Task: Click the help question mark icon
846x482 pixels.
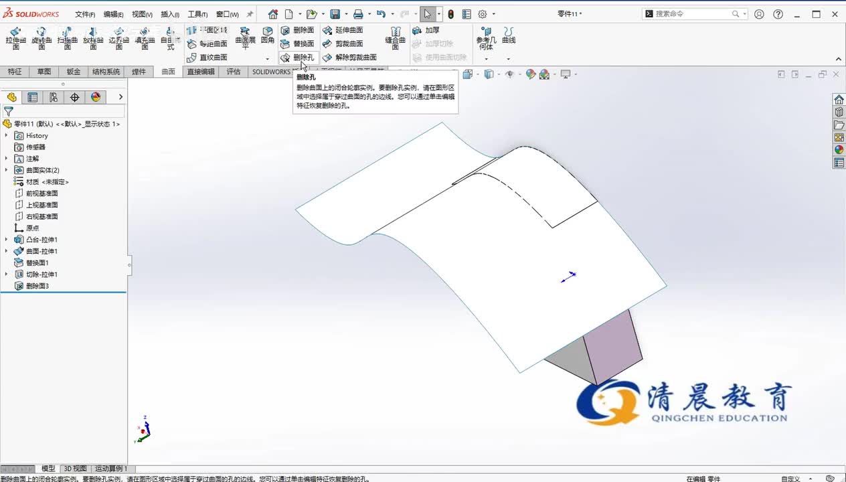Action: [778, 14]
